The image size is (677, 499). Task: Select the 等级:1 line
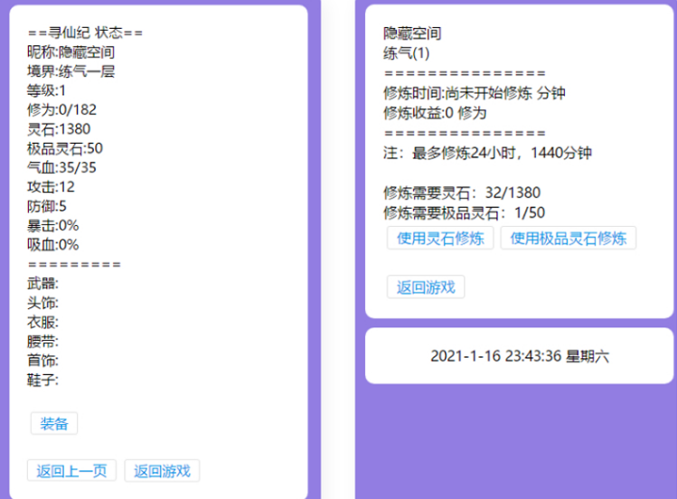pyautogui.click(x=46, y=90)
